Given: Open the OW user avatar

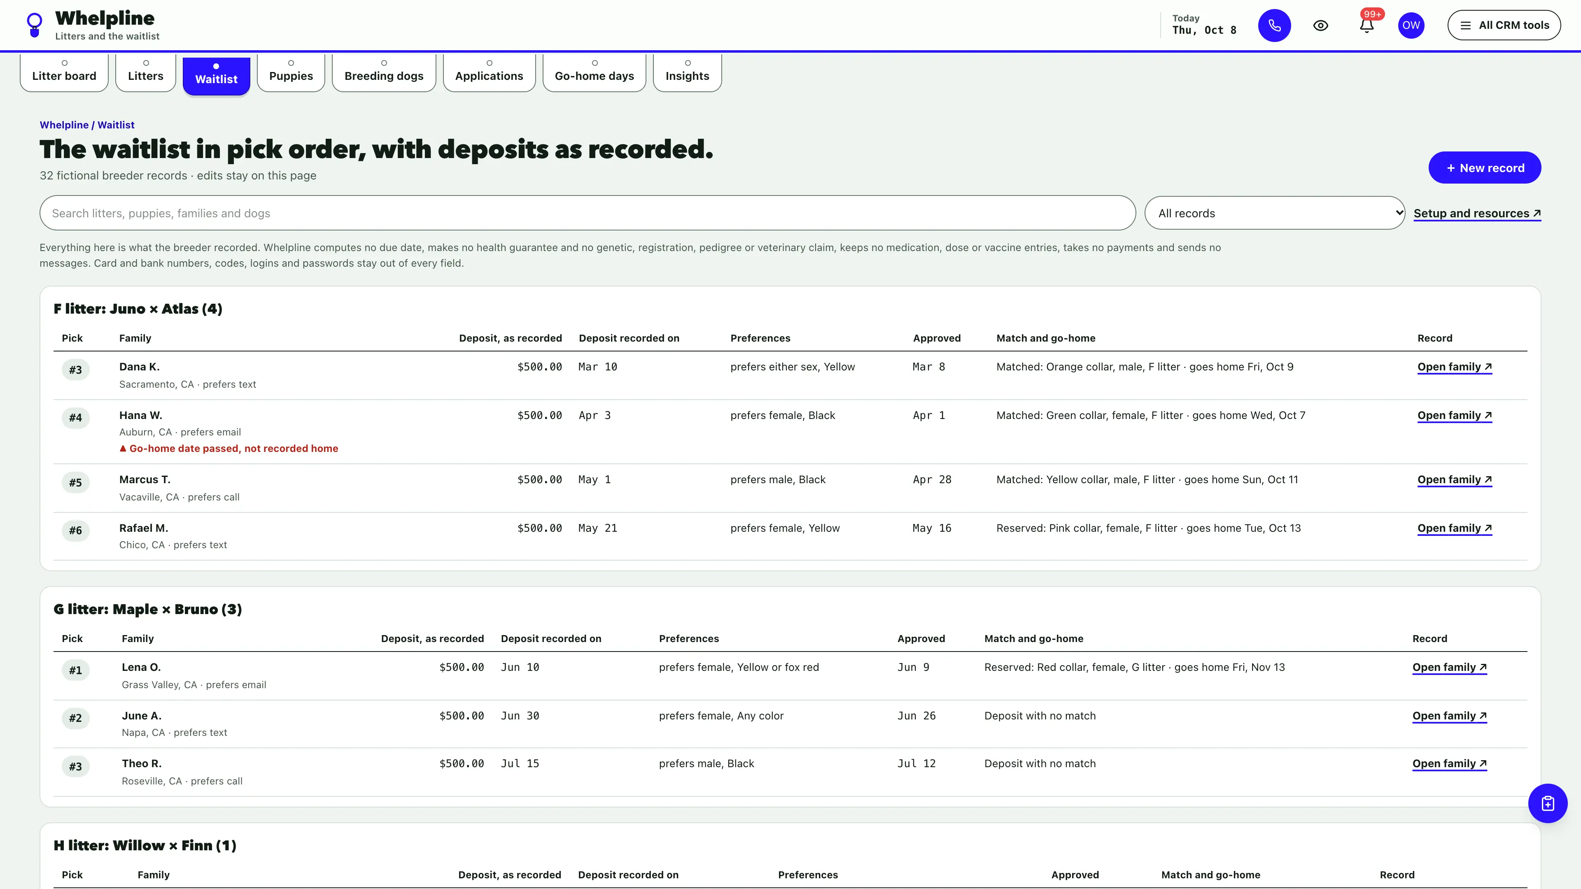Looking at the screenshot, I should point(1411,25).
